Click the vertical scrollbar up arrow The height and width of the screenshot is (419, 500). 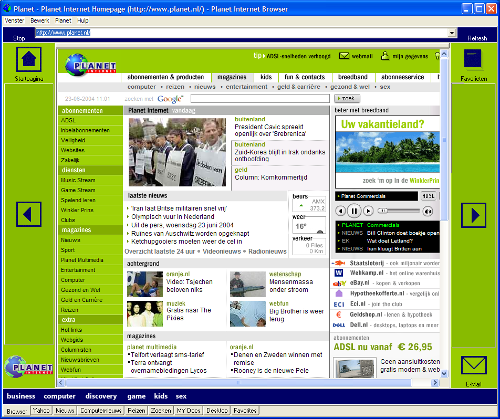[444, 54]
